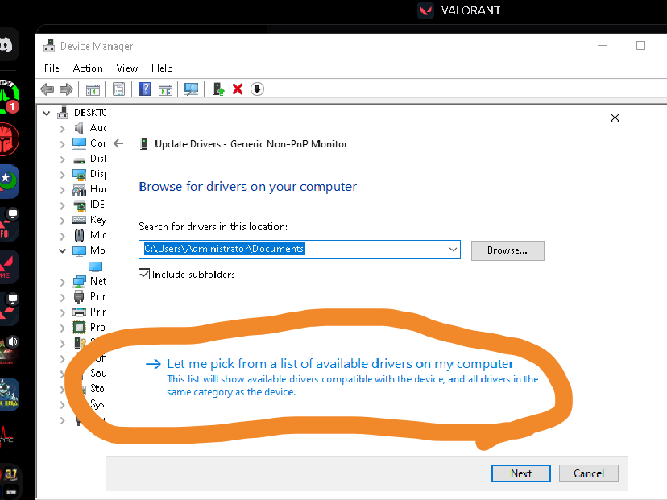Select the Computer category monitor icon

click(x=79, y=143)
